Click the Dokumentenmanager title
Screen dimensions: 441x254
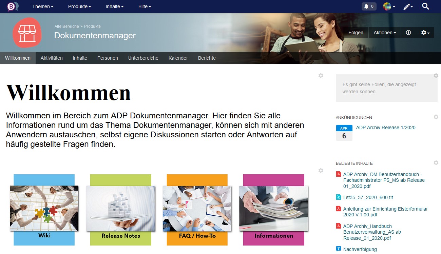(95, 35)
